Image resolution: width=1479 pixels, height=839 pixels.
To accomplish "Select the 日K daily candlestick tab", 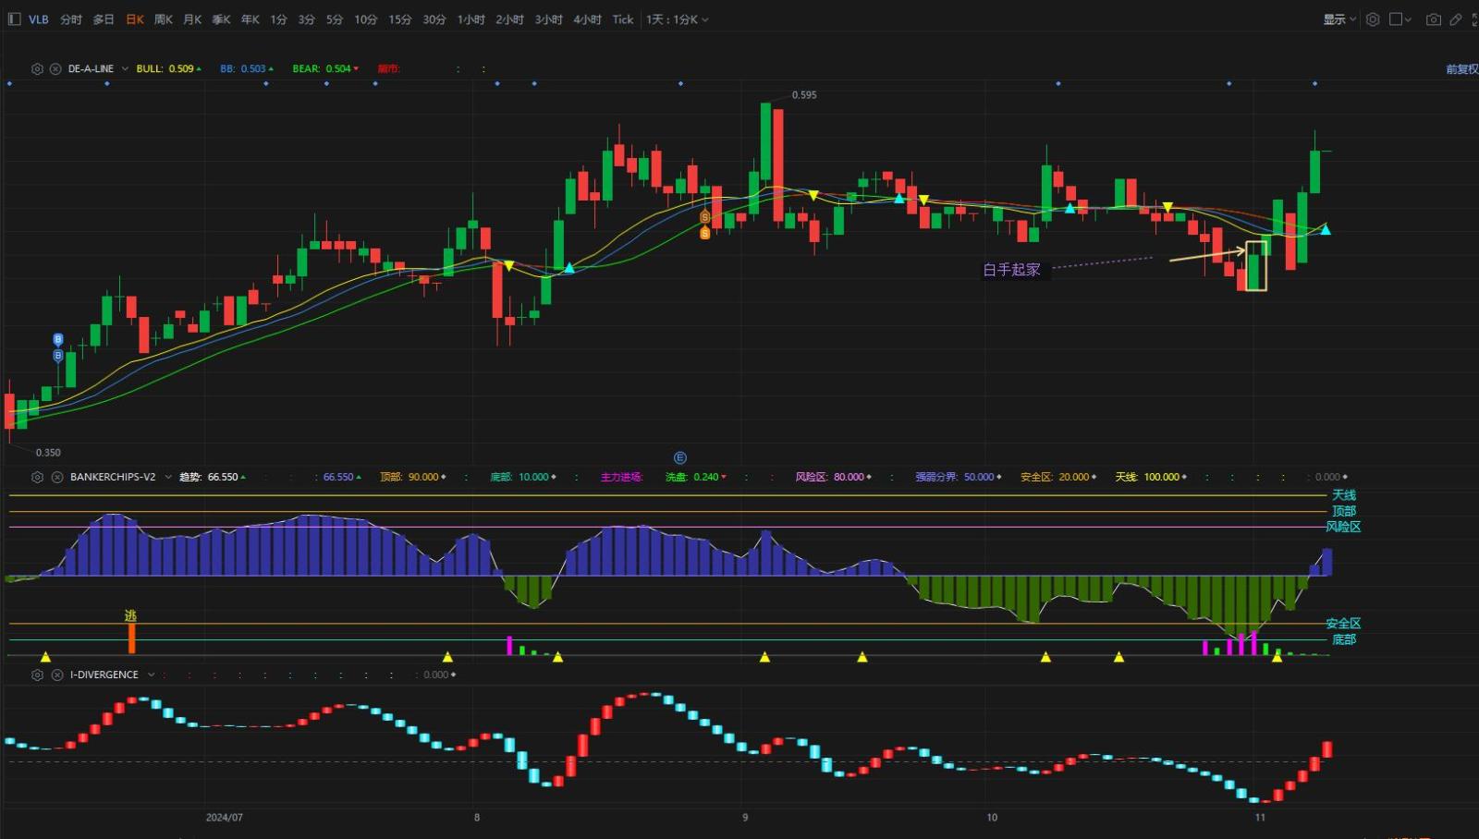I will click(135, 18).
